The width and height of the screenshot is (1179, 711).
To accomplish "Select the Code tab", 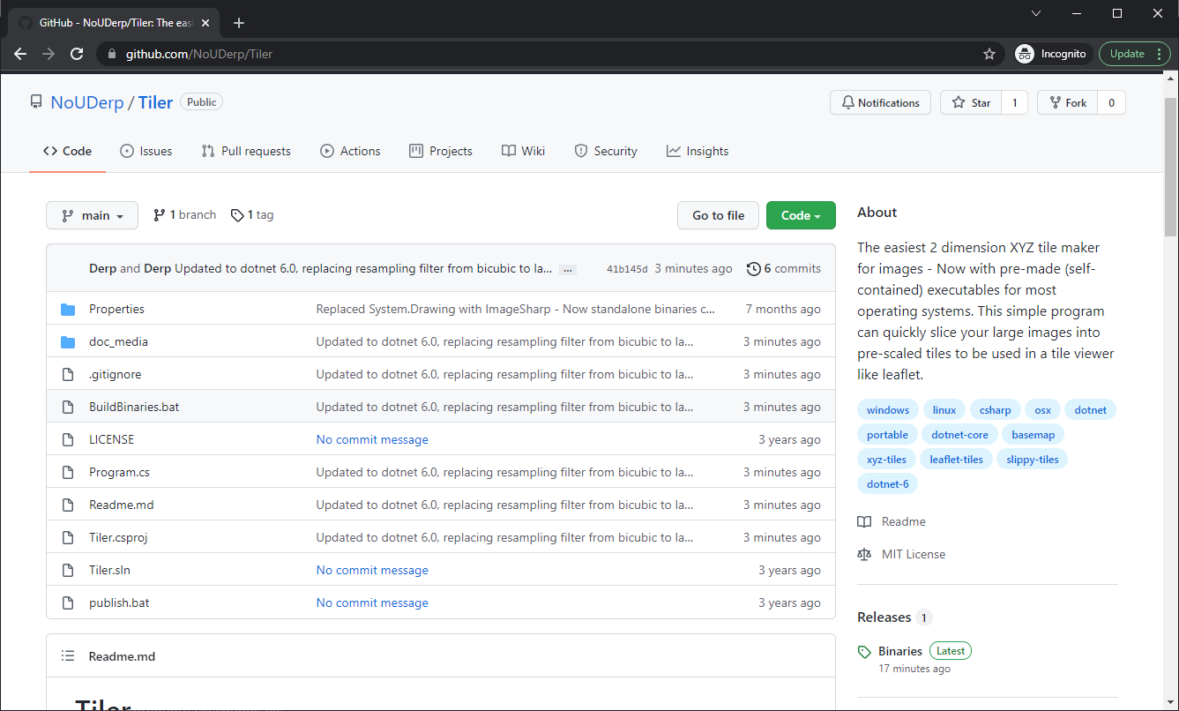I will pyautogui.click(x=68, y=151).
